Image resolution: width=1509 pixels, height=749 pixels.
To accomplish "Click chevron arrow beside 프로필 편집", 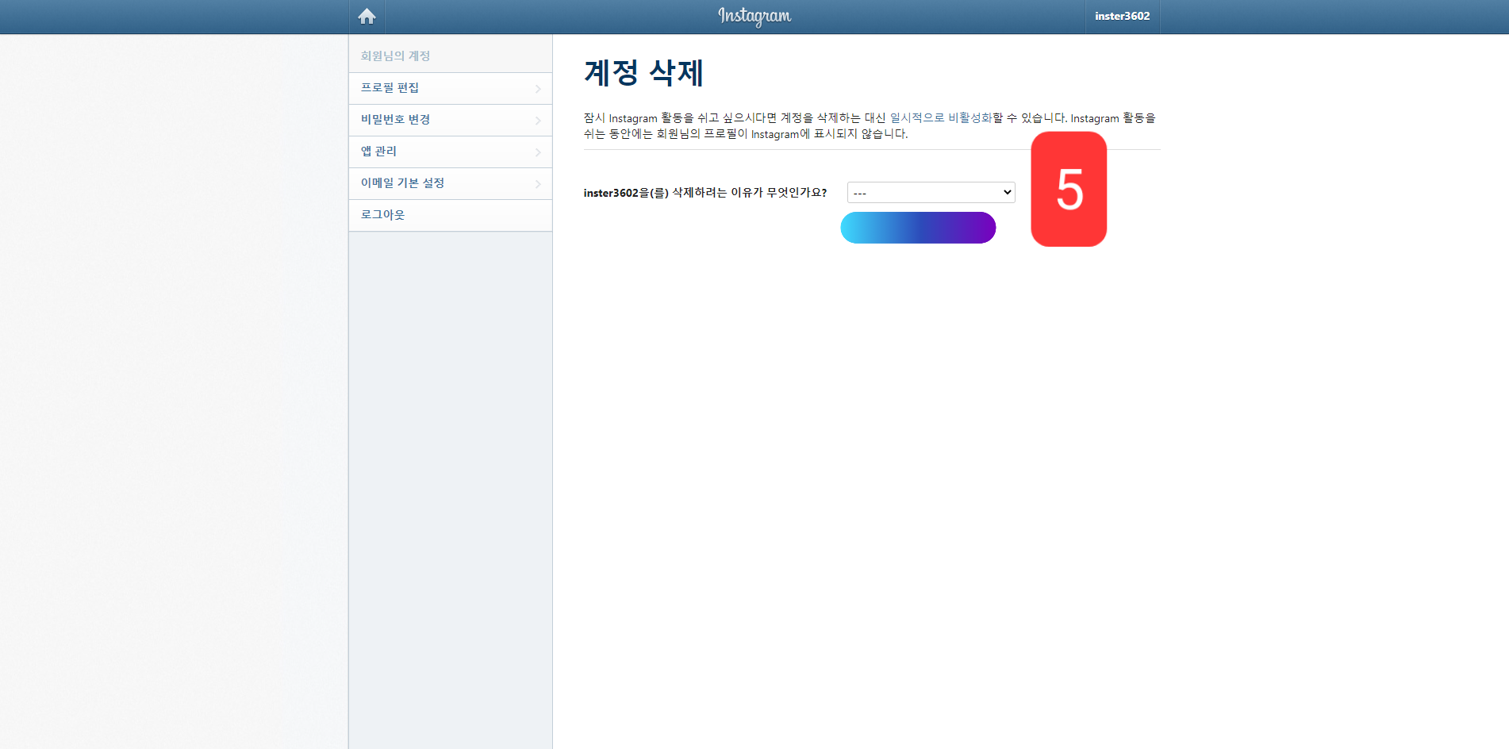I will (x=538, y=89).
